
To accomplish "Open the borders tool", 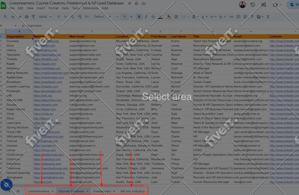I will click(176, 17).
